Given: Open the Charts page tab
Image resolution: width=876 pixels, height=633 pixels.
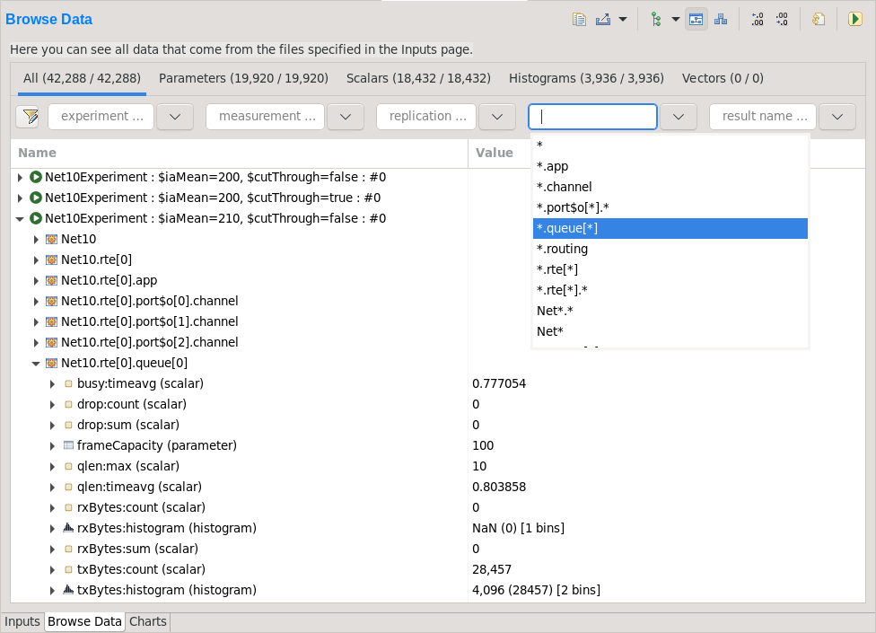Looking at the screenshot, I should click(x=148, y=621).
